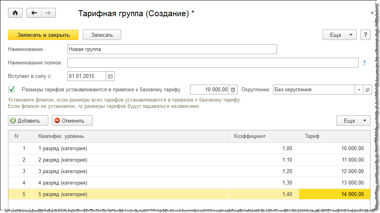This screenshot has width=380, height=213.
Task: Open the table's Еще menu
Action: [353, 121]
